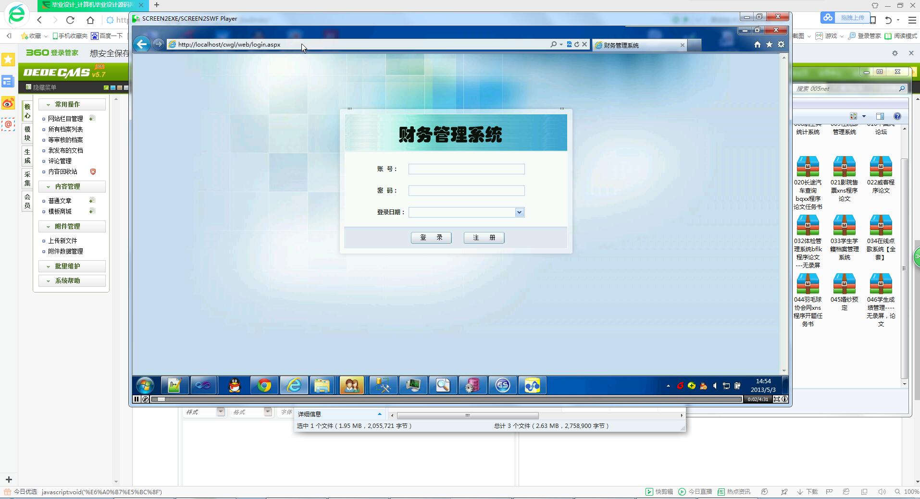Select the 模块 vertical tab in DedeCMS
Screen dimensions: 920x499
pyautogui.click(x=27, y=134)
